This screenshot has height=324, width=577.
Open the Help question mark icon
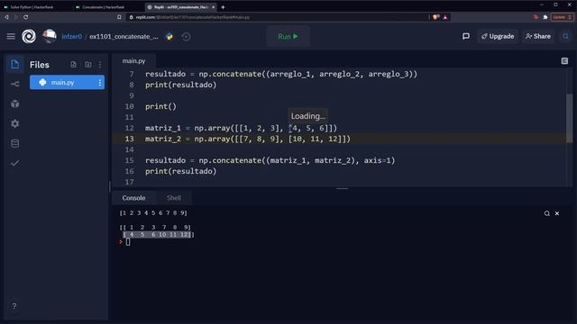[14, 306]
